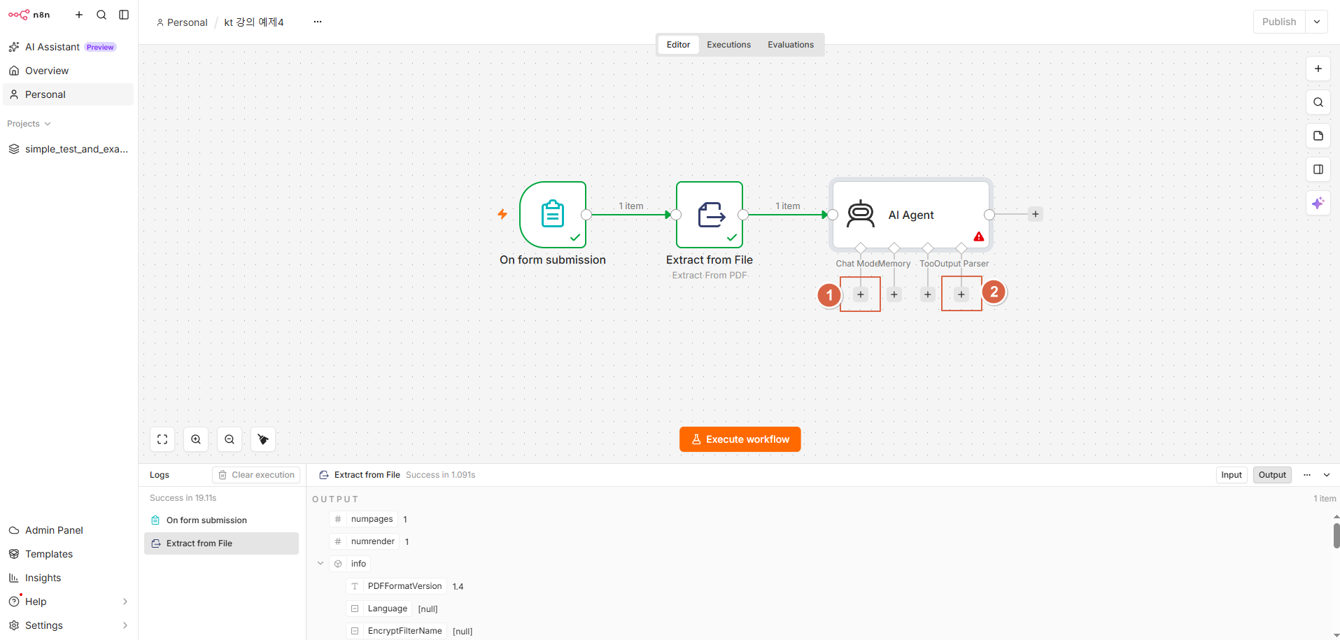Open the Evaluations tab
Viewport: 1340px width, 640px height.
(791, 45)
